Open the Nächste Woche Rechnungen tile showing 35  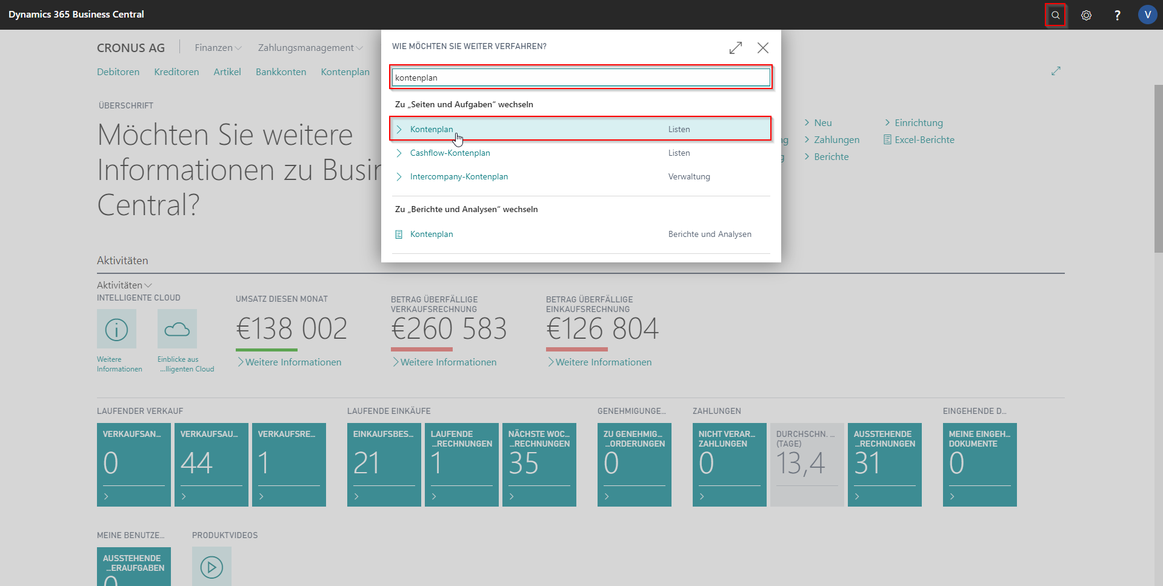(x=539, y=465)
